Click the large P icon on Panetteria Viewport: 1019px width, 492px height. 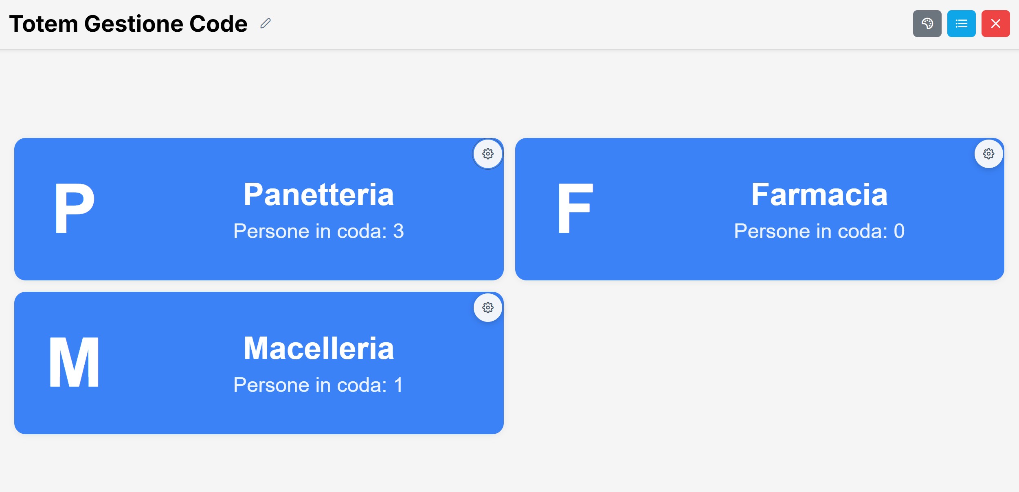tap(75, 208)
